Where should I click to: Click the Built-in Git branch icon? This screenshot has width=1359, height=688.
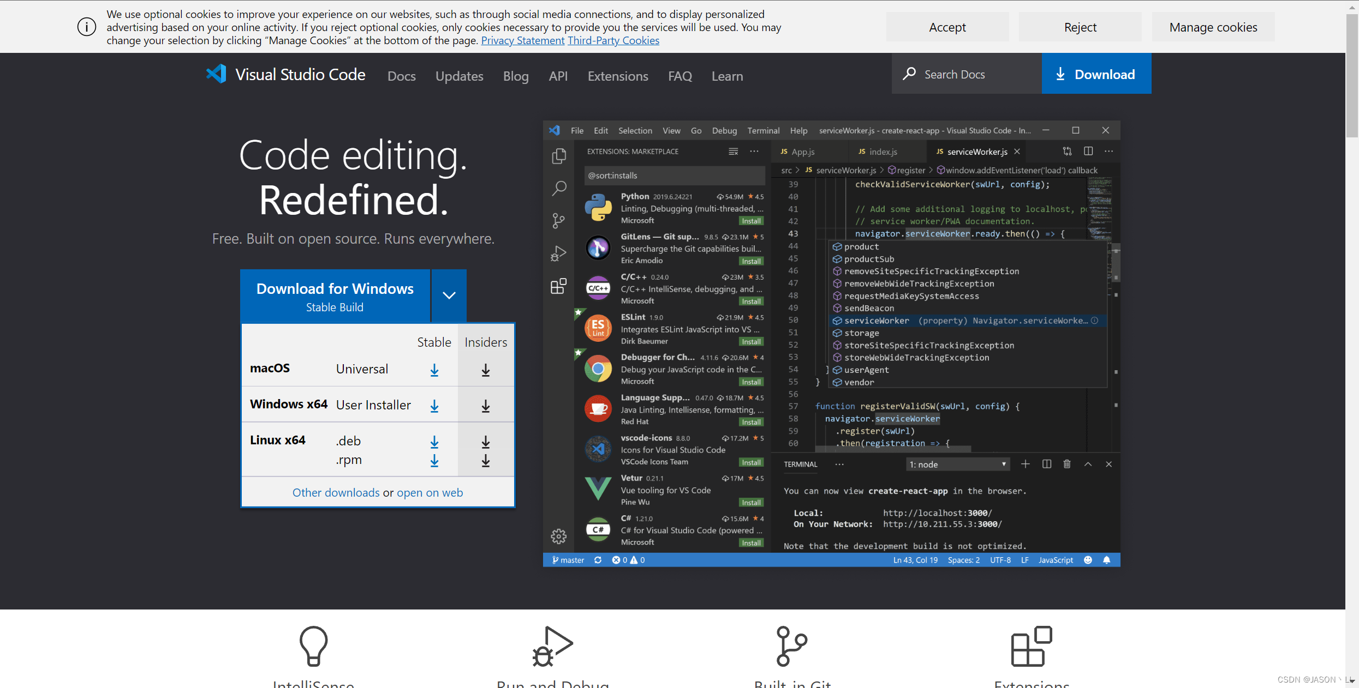791,646
